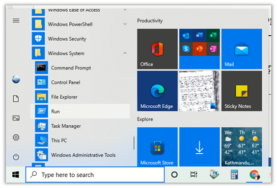277x188 pixels.
Task: Open Google Chrome from the taskbar
Action: click(x=254, y=175)
